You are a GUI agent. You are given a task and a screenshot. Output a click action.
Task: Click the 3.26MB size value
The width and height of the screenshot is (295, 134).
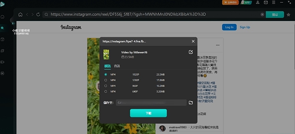(x=160, y=91)
